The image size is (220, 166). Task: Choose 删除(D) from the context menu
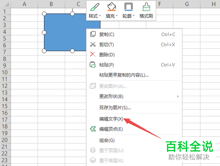(134, 54)
